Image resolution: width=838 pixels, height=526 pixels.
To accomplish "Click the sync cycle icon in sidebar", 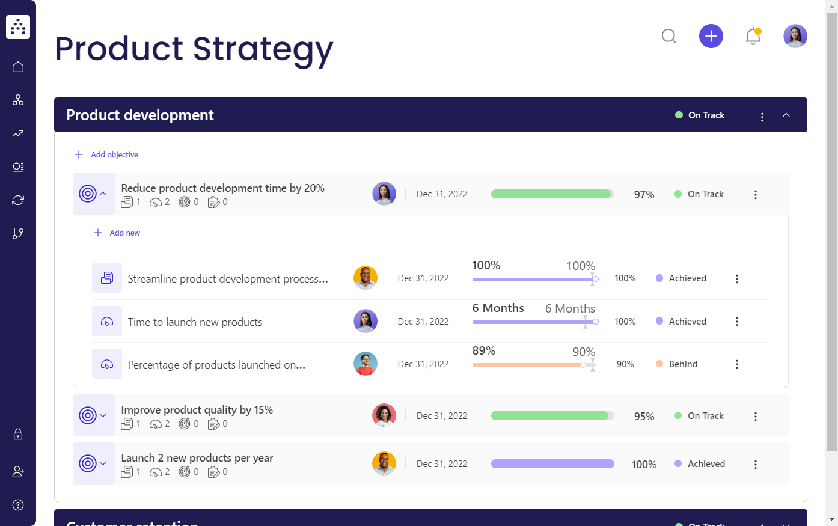I will click(x=18, y=200).
